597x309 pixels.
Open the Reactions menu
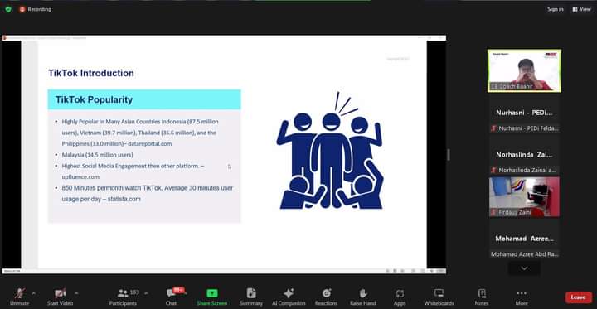(327, 297)
